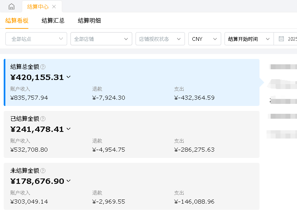Click help icon beside 未结算金额
This screenshot has width=297, height=216.
[43, 171]
